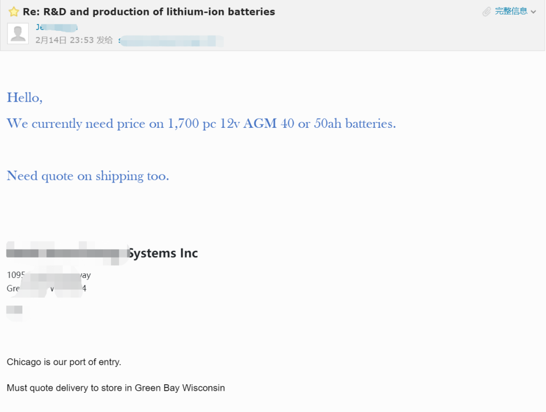Click the email subject about lithium-ion batteries
The image size is (546, 412).
[x=149, y=12]
